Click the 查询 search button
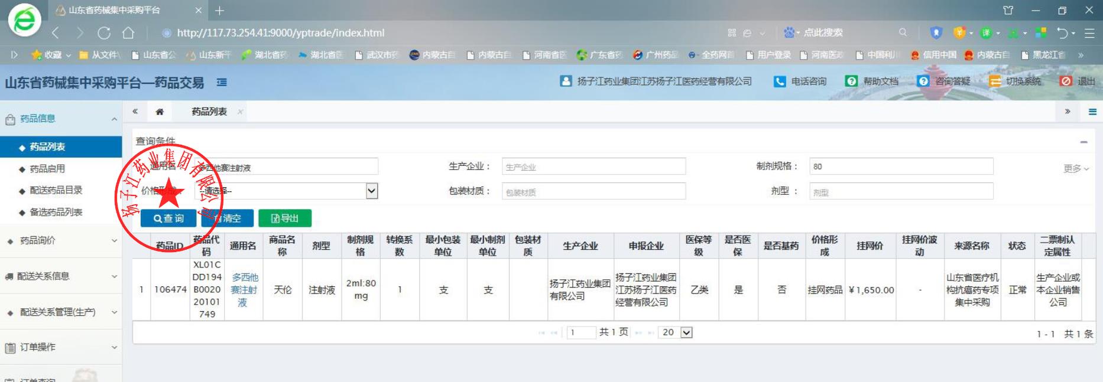 (x=169, y=218)
